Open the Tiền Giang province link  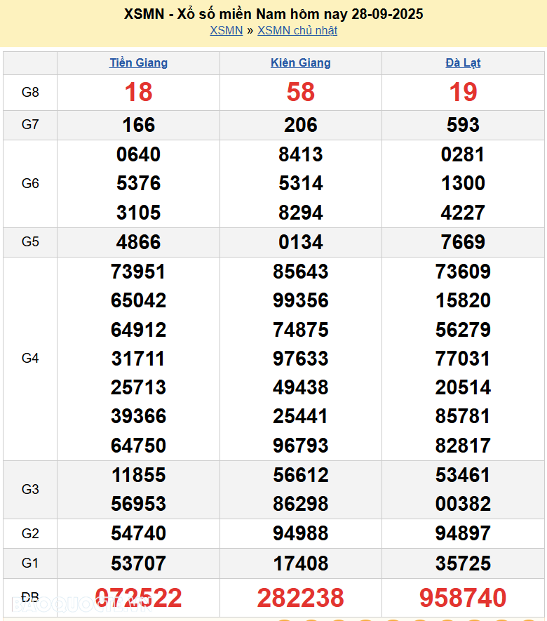[x=139, y=62]
